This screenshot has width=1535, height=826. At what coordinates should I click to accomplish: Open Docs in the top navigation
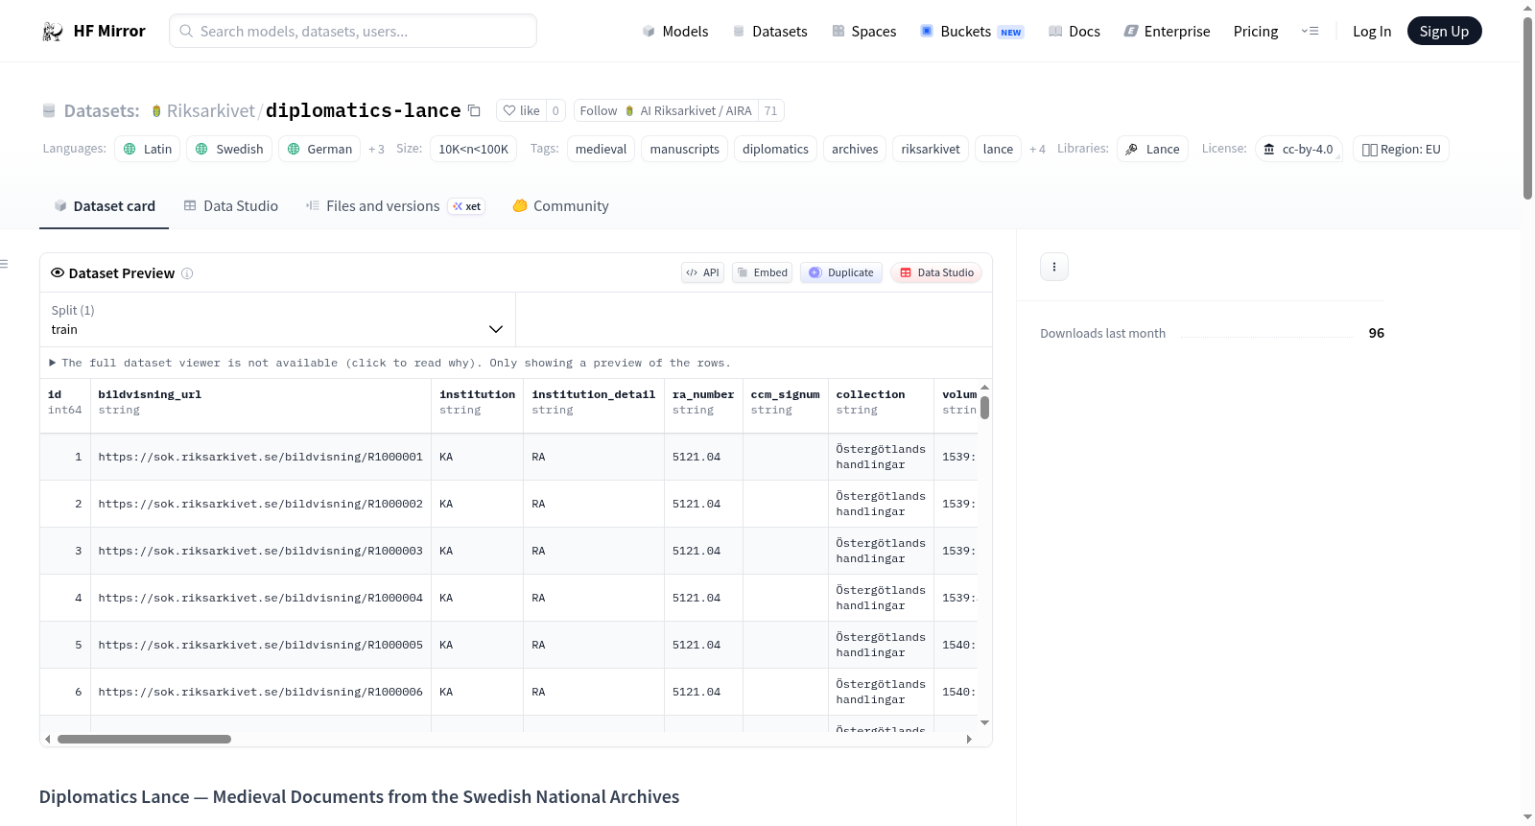click(x=1074, y=32)
